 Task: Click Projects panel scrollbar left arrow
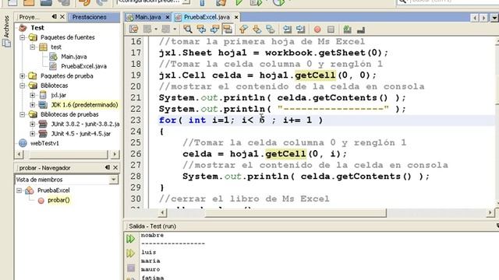19,154
